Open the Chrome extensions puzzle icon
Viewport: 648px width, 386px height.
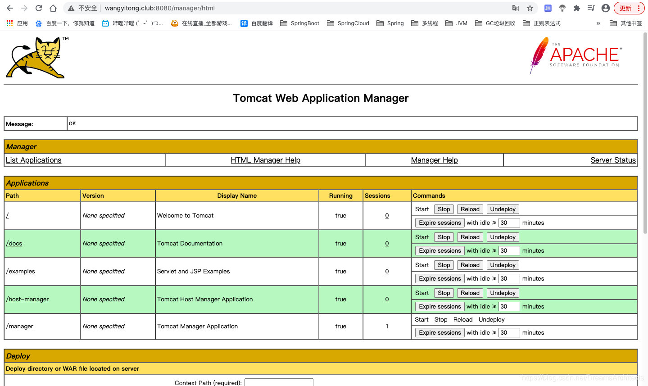coord(576,8)
